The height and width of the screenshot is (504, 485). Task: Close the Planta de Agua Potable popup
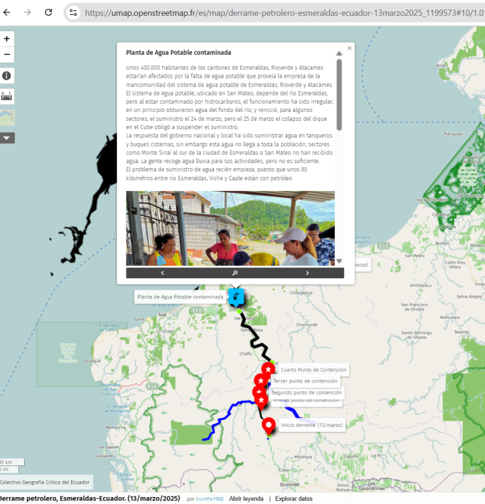[x=349, y=47]
